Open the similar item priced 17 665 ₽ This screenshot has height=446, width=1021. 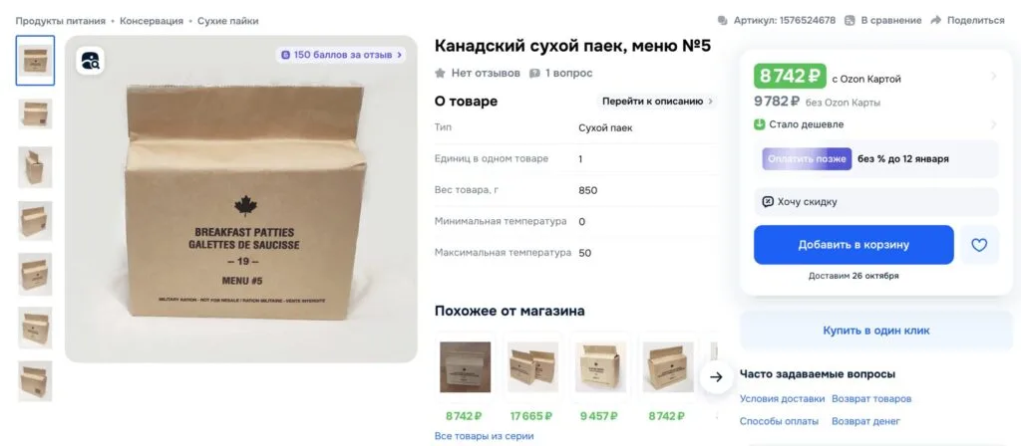[532, 377]
